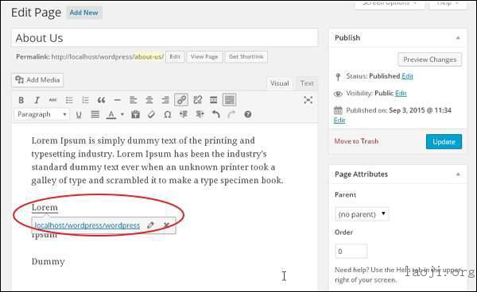This screenshot has height=292, width=477.
Task: Click the Insert/edit link icon
Action: pos(181,100)
